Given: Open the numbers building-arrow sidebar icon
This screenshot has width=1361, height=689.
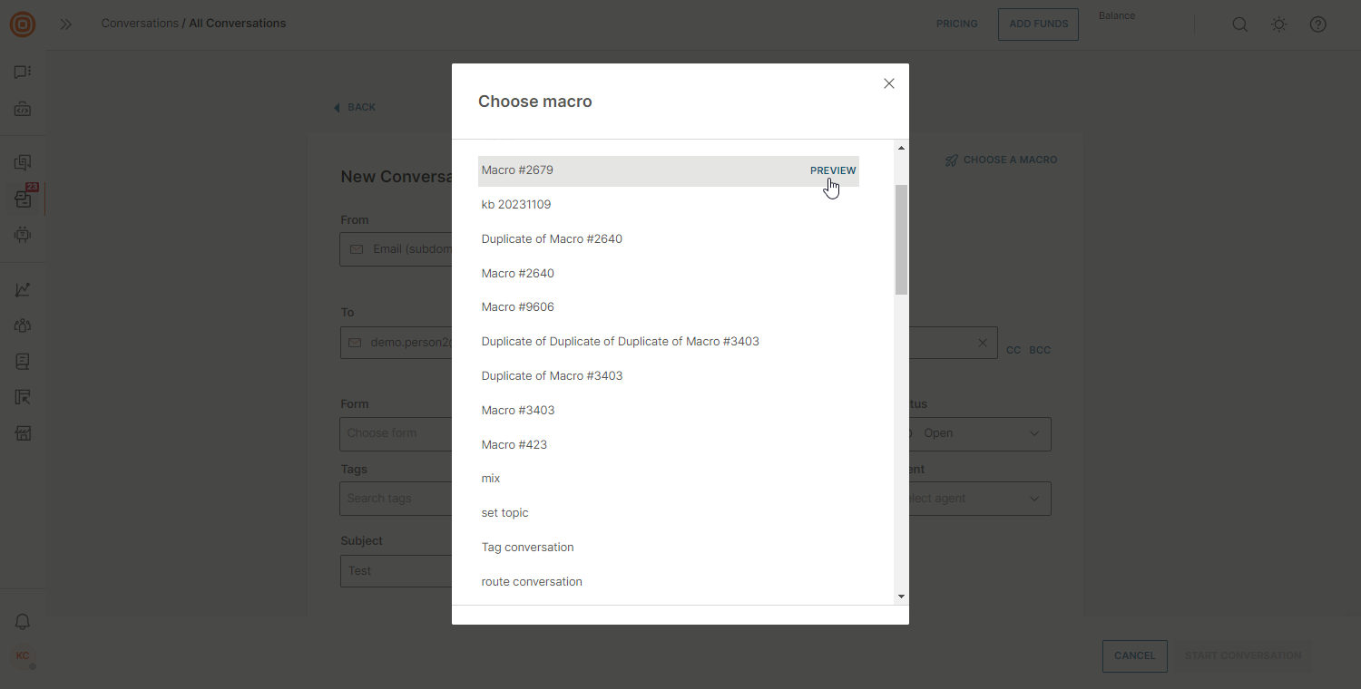Looking at the screenshot, I should click(x=23, y=397).
